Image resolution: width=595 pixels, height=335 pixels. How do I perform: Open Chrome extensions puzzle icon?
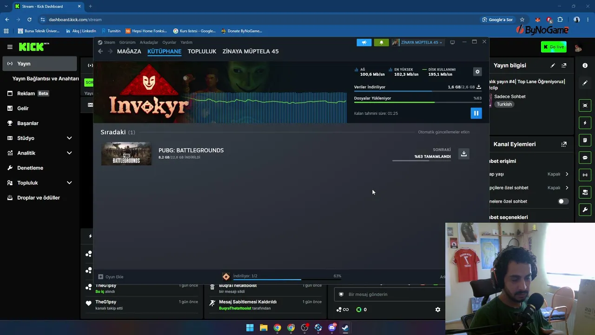click(560, 20)
